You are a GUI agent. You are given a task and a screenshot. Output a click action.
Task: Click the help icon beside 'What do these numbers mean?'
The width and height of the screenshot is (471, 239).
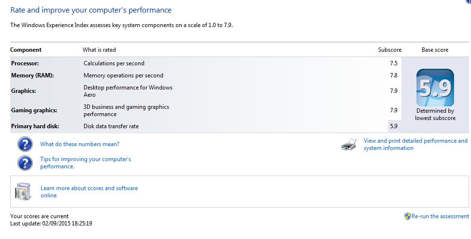25,144
